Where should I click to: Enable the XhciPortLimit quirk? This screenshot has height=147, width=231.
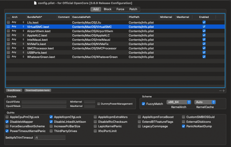coord(95,131)
